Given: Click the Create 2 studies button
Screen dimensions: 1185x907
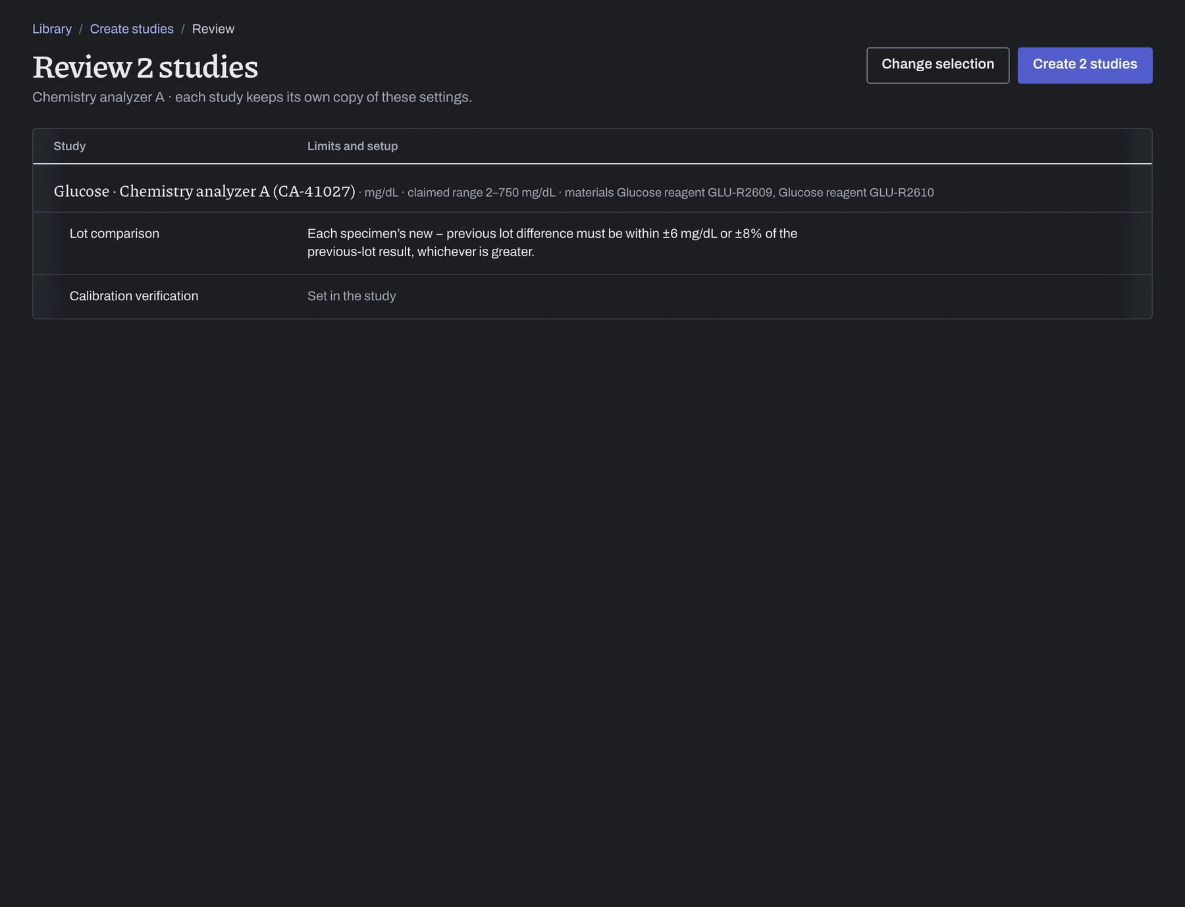Looking at the screenshot, I should 1085,65.
